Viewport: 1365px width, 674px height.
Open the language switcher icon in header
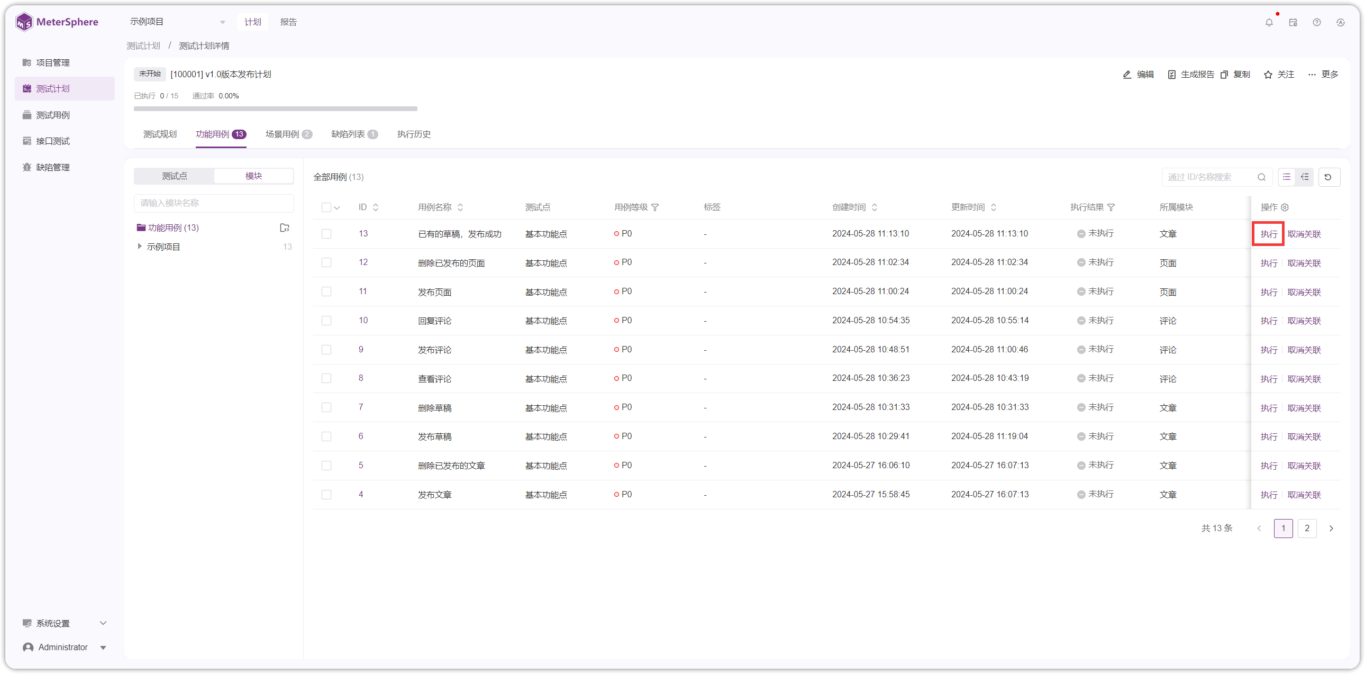pyautogui.click(x=1341, y=22)
